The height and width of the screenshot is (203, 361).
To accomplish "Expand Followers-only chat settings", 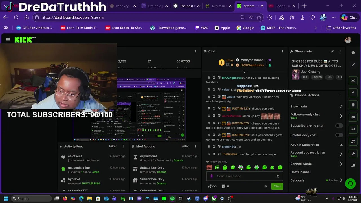I will coord(341,116).
